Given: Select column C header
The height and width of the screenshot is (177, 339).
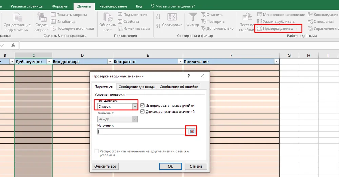Looking at the screenshot, I should [33, 55].
